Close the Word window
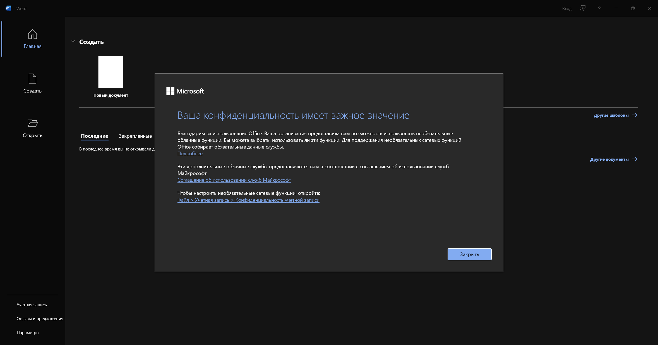658x345 pixels. 650,8
